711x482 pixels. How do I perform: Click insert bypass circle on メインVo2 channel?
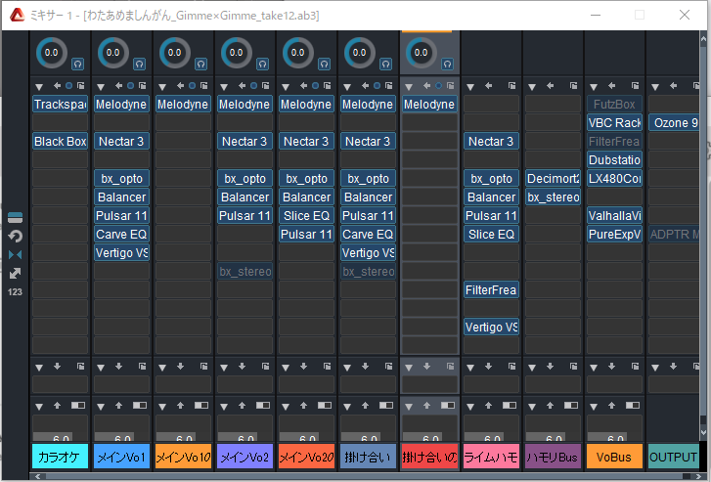[254, 85]
